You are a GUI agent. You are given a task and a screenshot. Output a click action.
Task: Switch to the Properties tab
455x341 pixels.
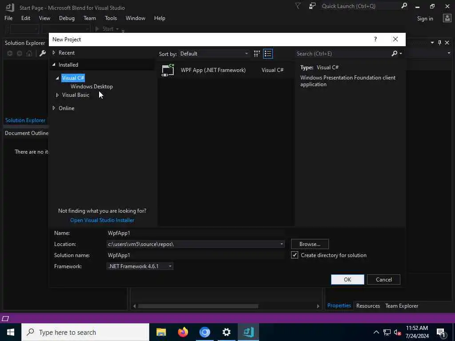(x=339, y=305)
